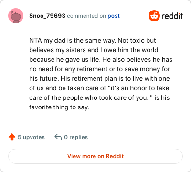Follow the blue "post" link
Viewport: 191px width, 172px height.
114,16
